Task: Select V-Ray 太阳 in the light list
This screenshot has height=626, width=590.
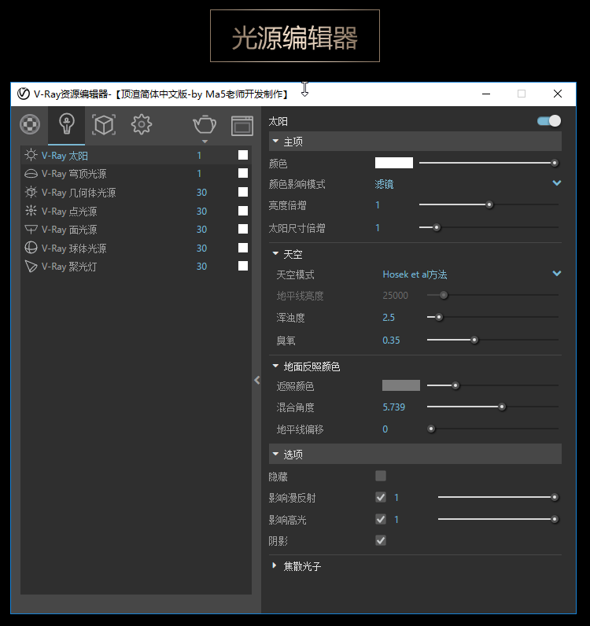Action: click(x=136, y=155)
